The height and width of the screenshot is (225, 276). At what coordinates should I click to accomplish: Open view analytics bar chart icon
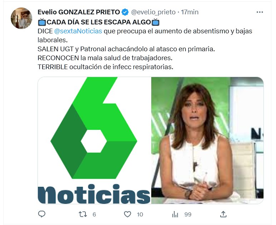(x=175, y=214)
